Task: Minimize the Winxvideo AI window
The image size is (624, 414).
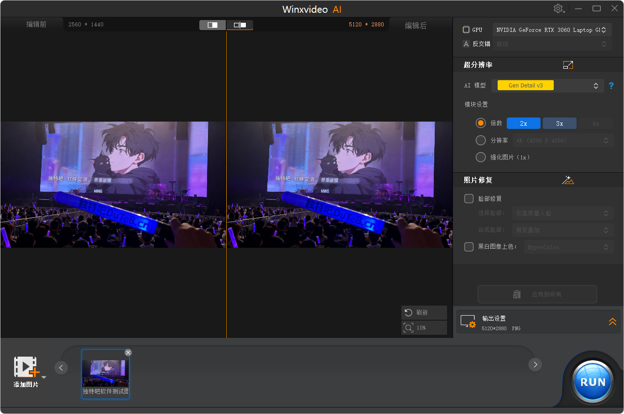Action: [x=578, y=9]
